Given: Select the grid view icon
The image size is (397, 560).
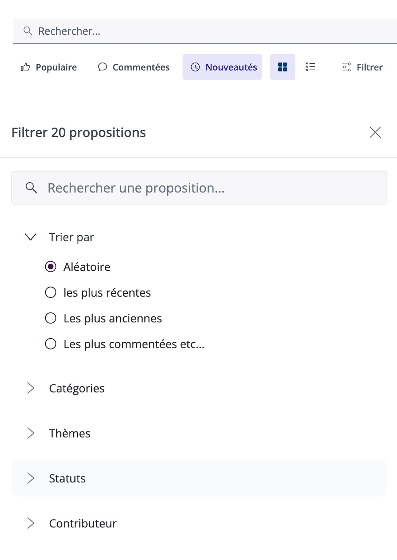Looking at the screenshot, I should pos(282,67).
